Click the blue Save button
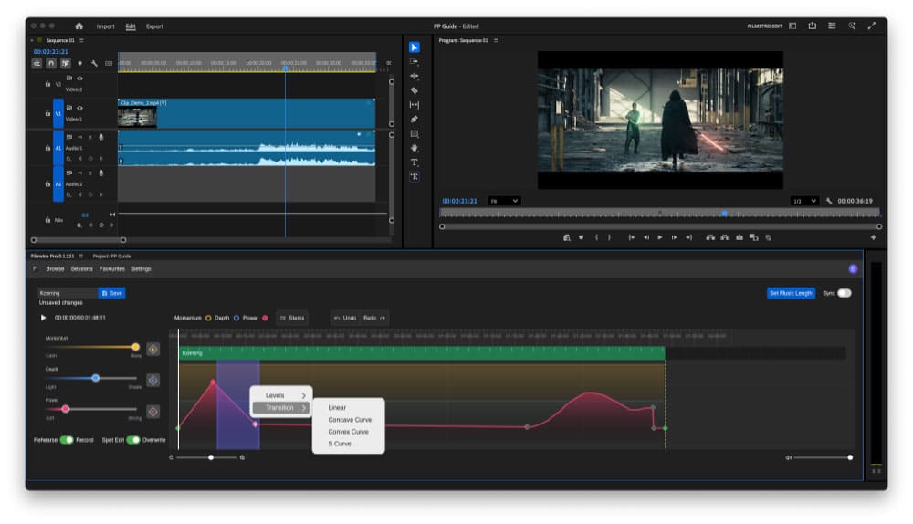Image resolution: width=913 pixels, height=524 pixels. pyautogui.click(x=111, y=293)
